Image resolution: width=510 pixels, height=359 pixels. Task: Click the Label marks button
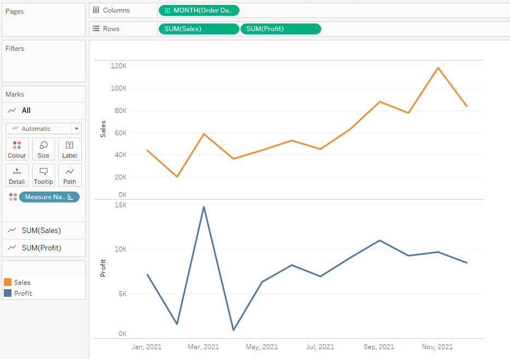coord(70,149)
